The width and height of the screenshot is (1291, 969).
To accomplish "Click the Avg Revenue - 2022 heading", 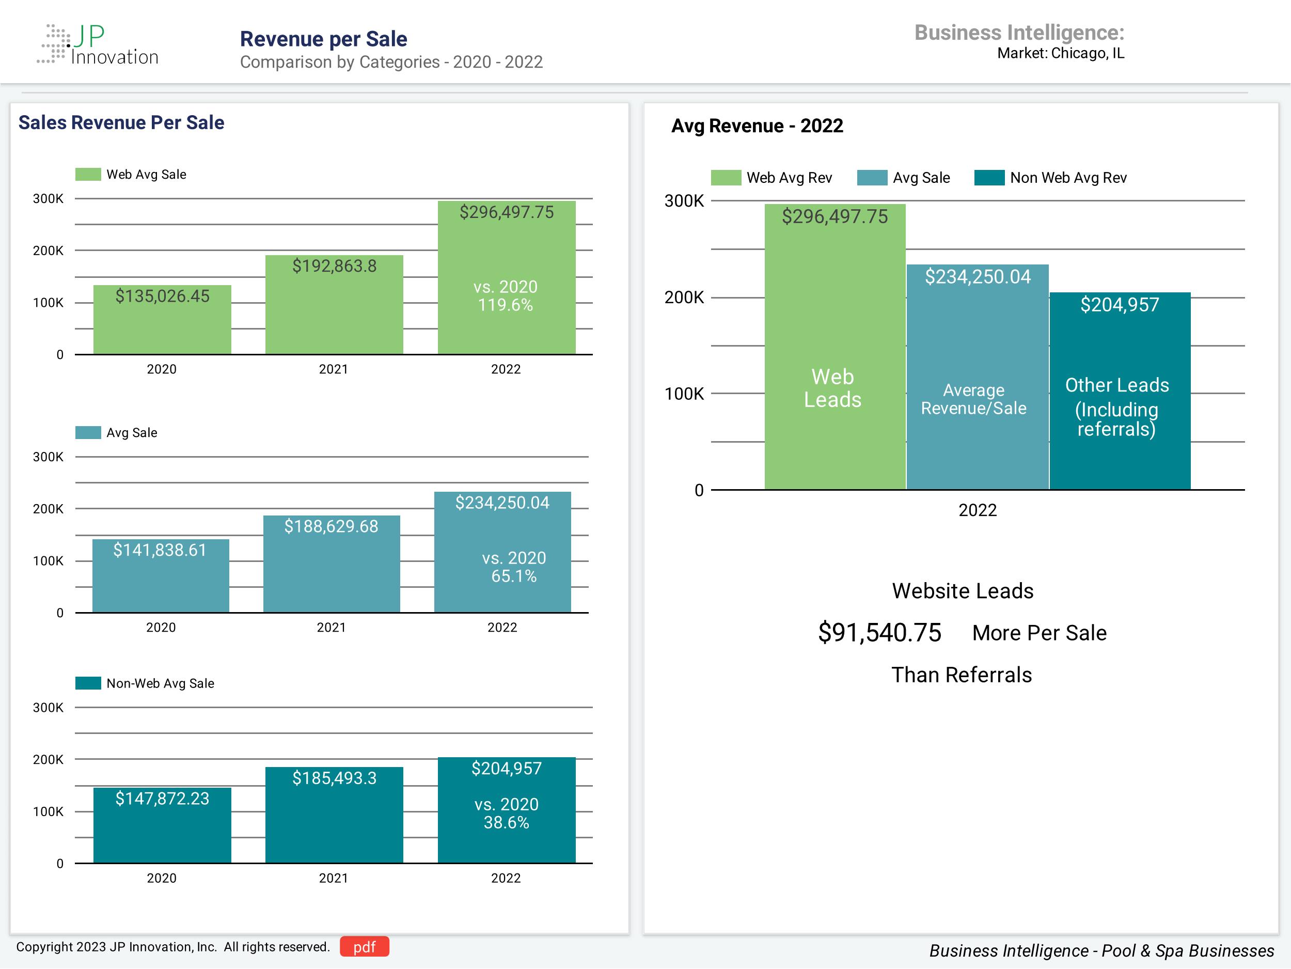I will (757, 126).
